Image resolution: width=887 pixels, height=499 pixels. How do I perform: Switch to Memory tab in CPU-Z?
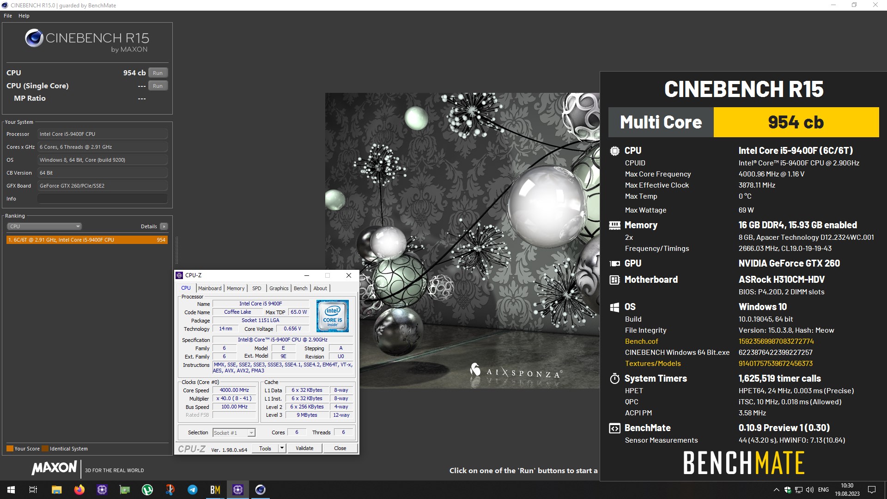pos(236,288)
